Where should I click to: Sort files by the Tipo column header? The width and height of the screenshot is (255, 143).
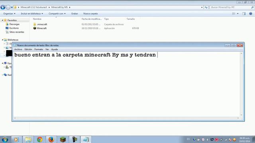tap(106, 19)
